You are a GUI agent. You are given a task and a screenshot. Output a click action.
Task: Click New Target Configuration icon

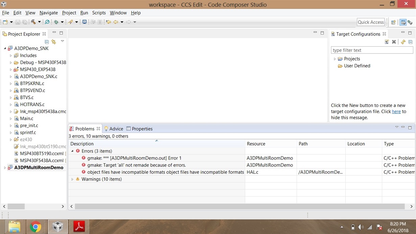coord(387,42)
